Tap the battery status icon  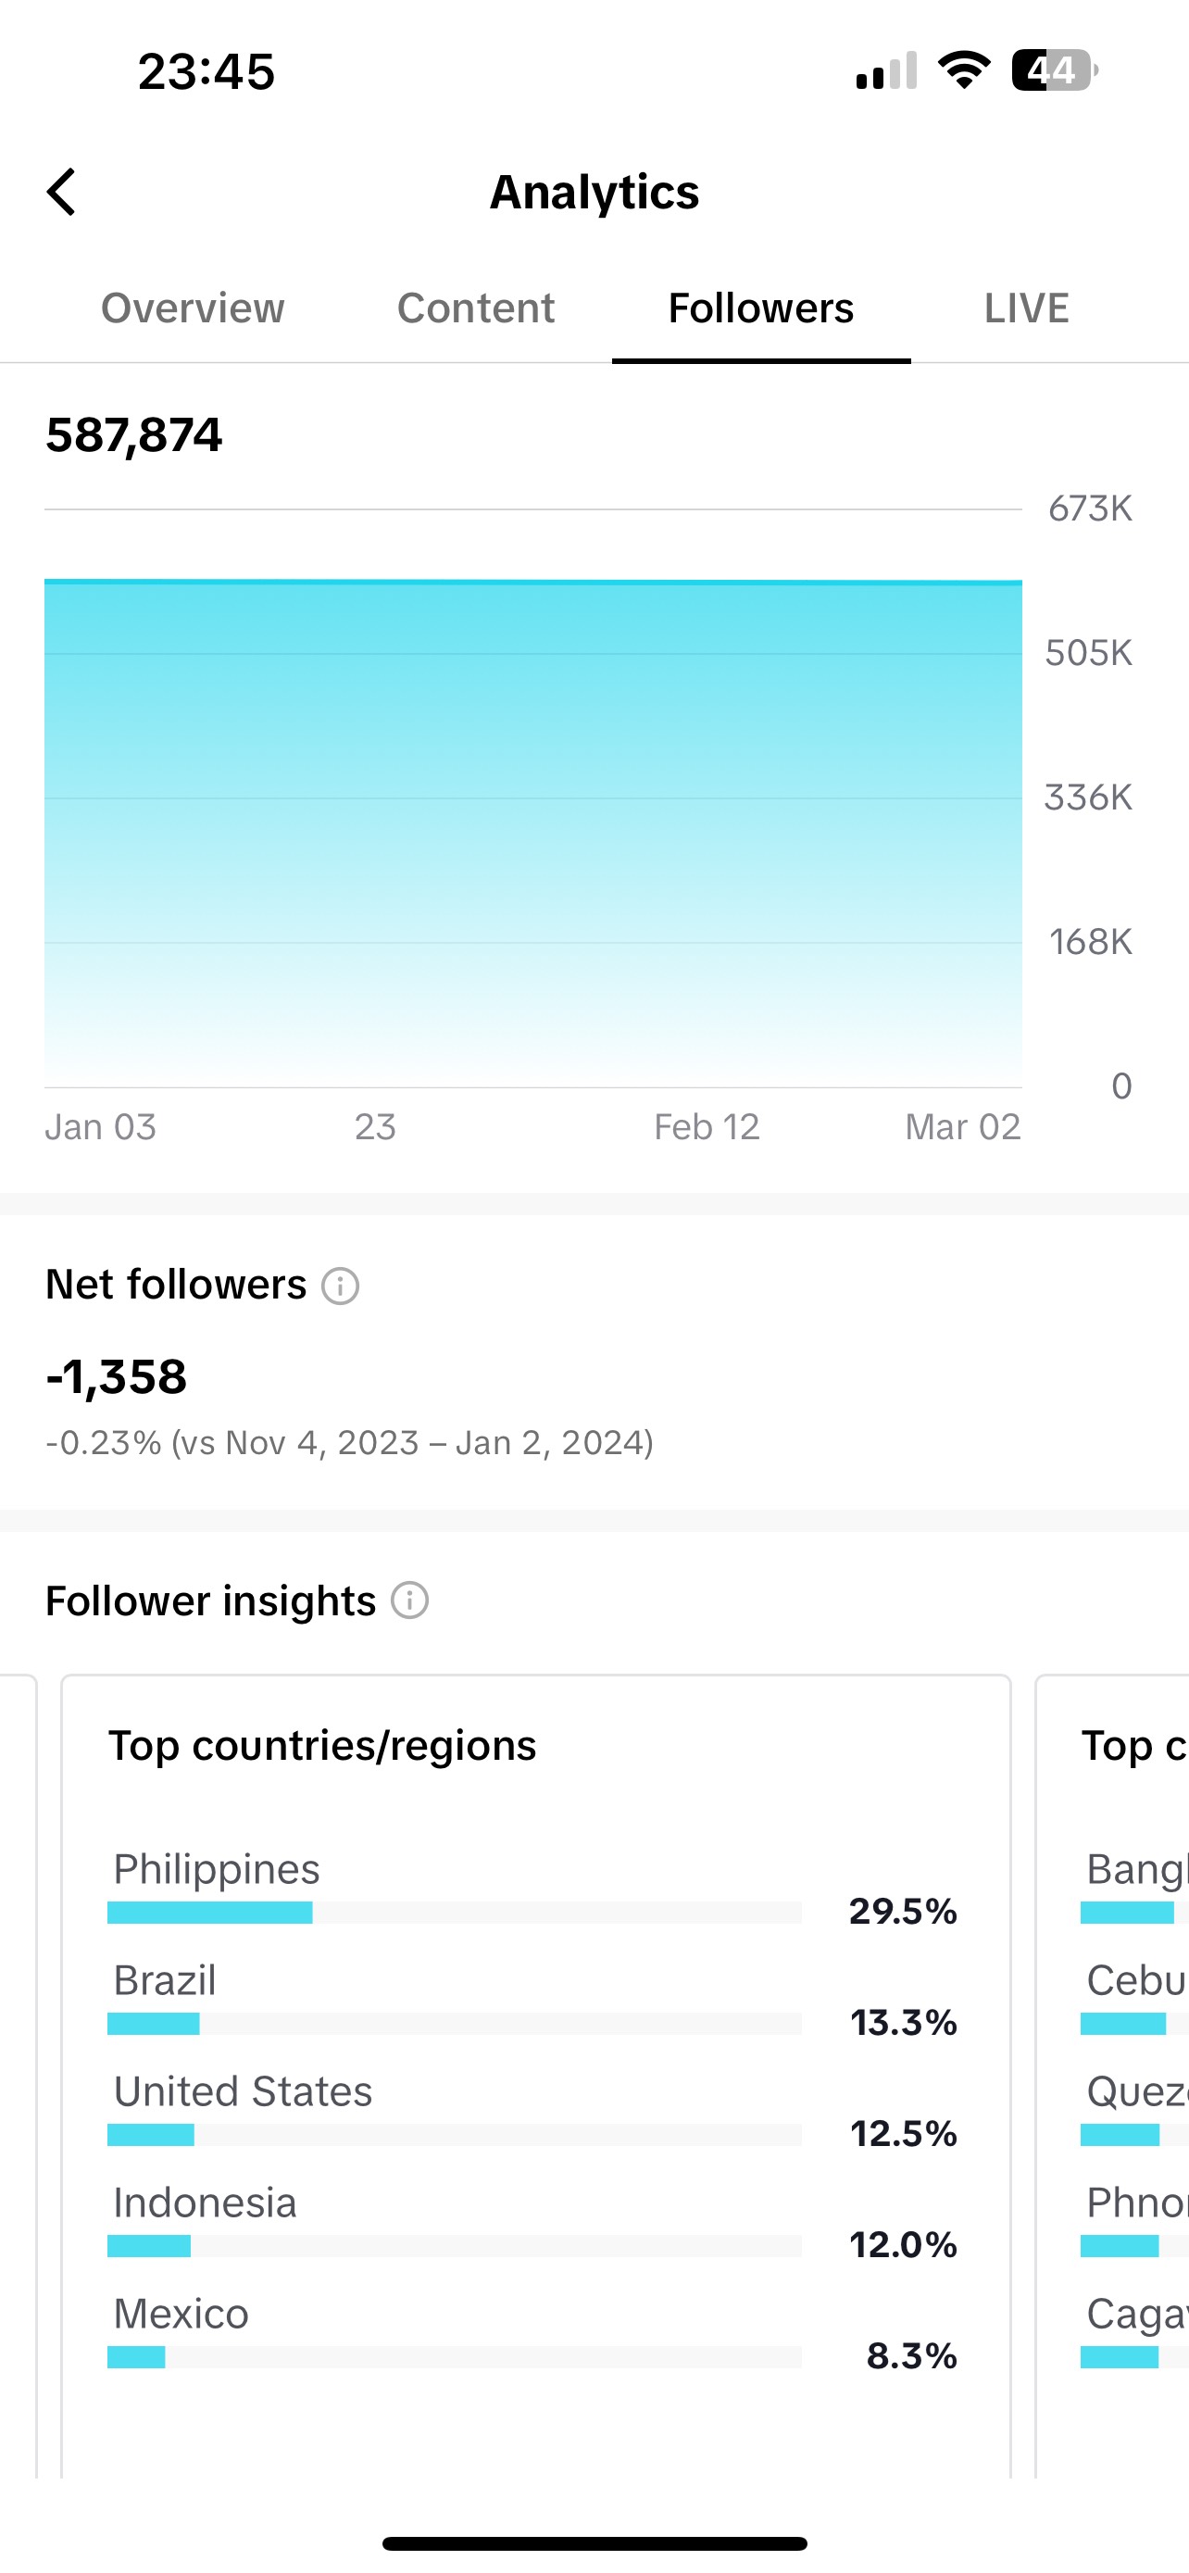tap(1056, 69)
